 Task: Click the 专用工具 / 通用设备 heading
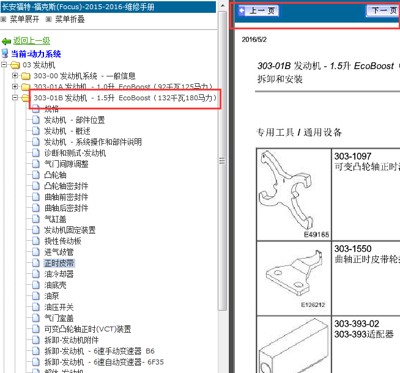299,132
